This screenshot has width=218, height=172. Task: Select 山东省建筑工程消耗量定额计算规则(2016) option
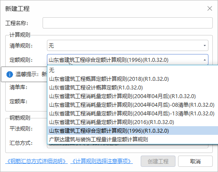coord(133,122)
